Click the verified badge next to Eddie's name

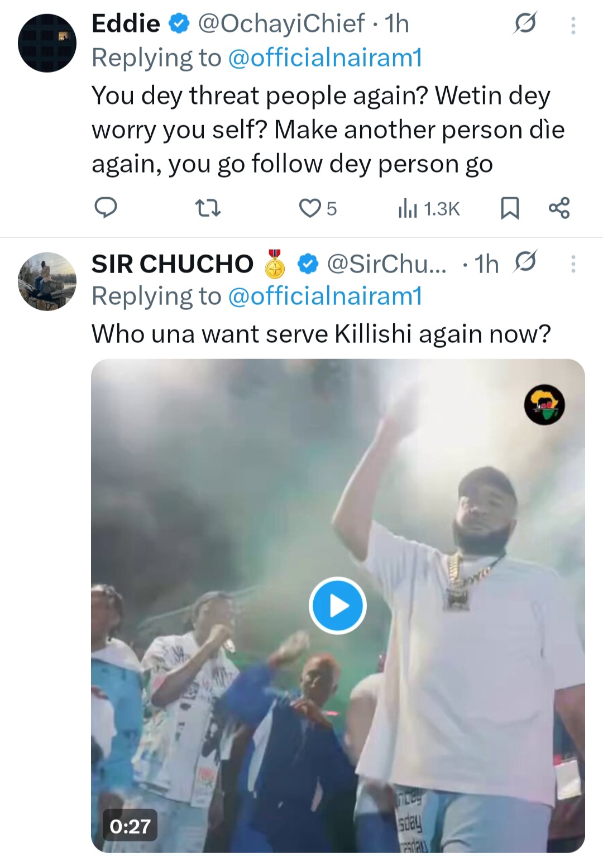point(179,24)
